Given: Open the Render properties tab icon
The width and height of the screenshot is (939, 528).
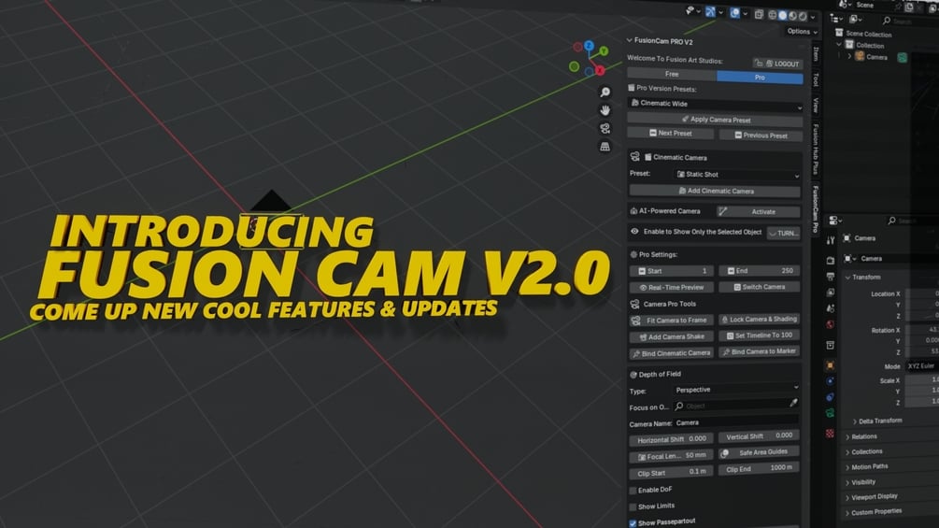Looking at the screenshot, I should pyautogui.click(x=830, y=261).
